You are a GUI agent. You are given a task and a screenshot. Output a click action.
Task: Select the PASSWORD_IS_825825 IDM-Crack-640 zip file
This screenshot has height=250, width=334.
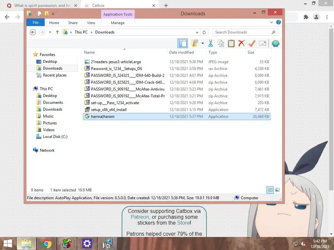[x=177, y=82]
